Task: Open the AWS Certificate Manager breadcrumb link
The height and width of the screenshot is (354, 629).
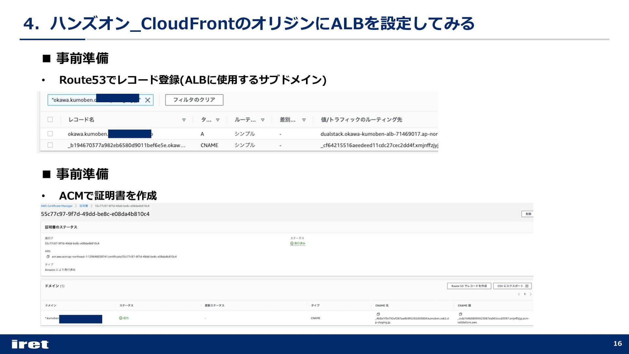Action: [x=57, y=206]
